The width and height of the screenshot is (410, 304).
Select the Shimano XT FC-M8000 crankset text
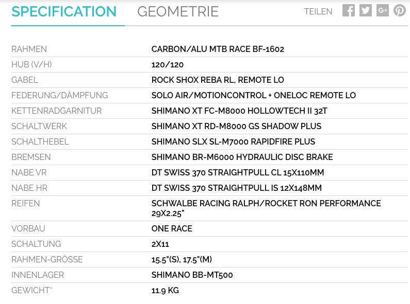[239, 111]
